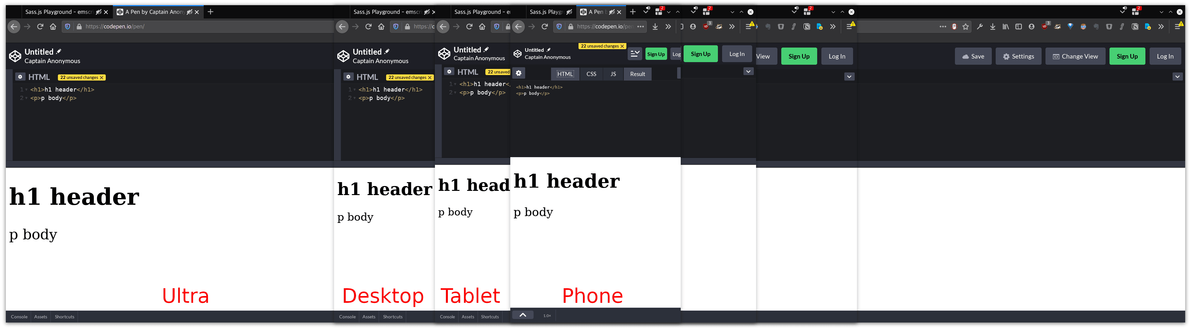Click the green Sign Up button
The height and width of the screenshot is (329, 1191).
point(1128,56)
